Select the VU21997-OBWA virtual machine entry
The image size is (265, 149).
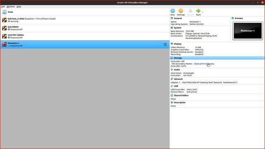(85, 36)
